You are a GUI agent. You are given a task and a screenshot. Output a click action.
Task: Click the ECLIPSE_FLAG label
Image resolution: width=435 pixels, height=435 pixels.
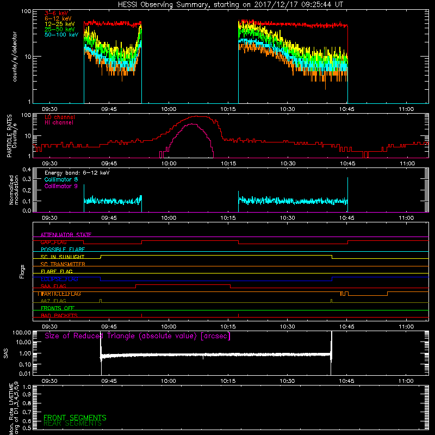click(59, 279)
